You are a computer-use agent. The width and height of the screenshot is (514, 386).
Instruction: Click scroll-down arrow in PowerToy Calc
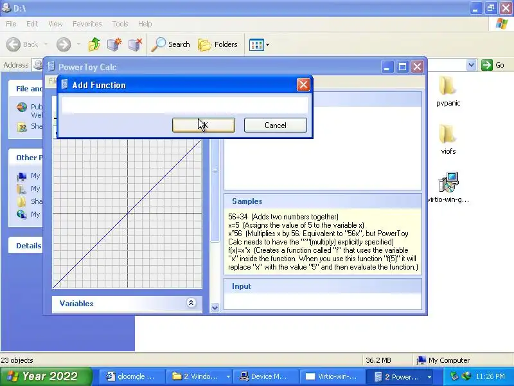(215, 308)
